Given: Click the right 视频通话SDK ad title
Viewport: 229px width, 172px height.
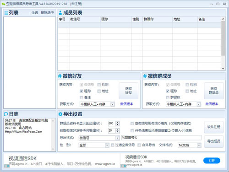Looking at the screenshot, I should pyautogui.click(x=136, y=157).
